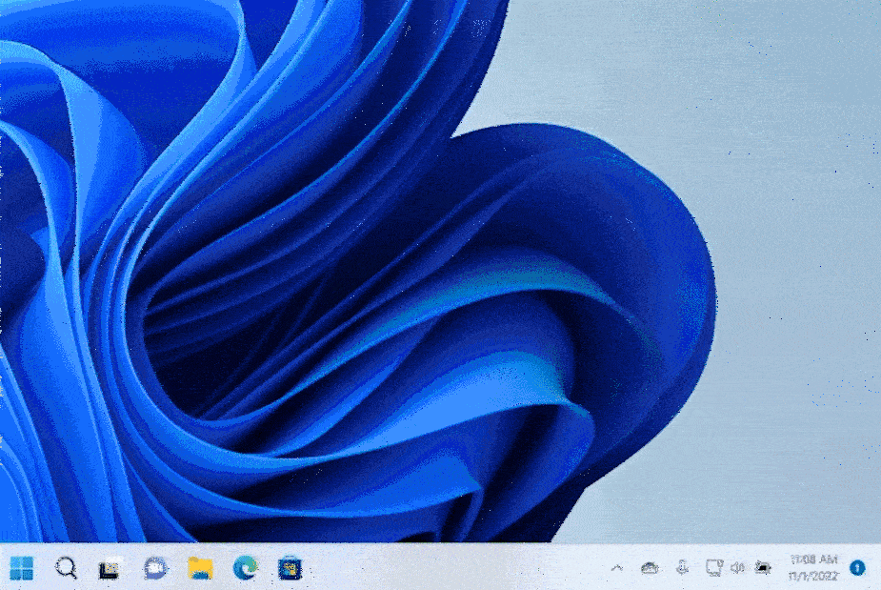Open Microsoft Store from the taskbar

tap(290, 568)
